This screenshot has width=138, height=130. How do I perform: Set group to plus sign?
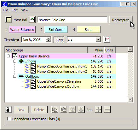pyautogui.click(x=98, y=109)
